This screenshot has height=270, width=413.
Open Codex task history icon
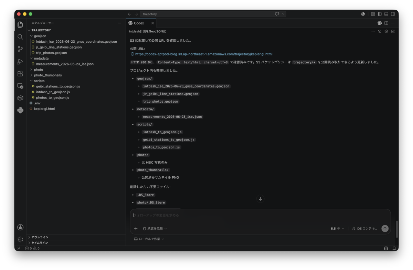[380, 31]
